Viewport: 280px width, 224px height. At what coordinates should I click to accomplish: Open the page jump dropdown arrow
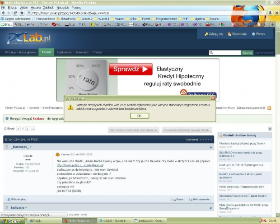(19, 129)
